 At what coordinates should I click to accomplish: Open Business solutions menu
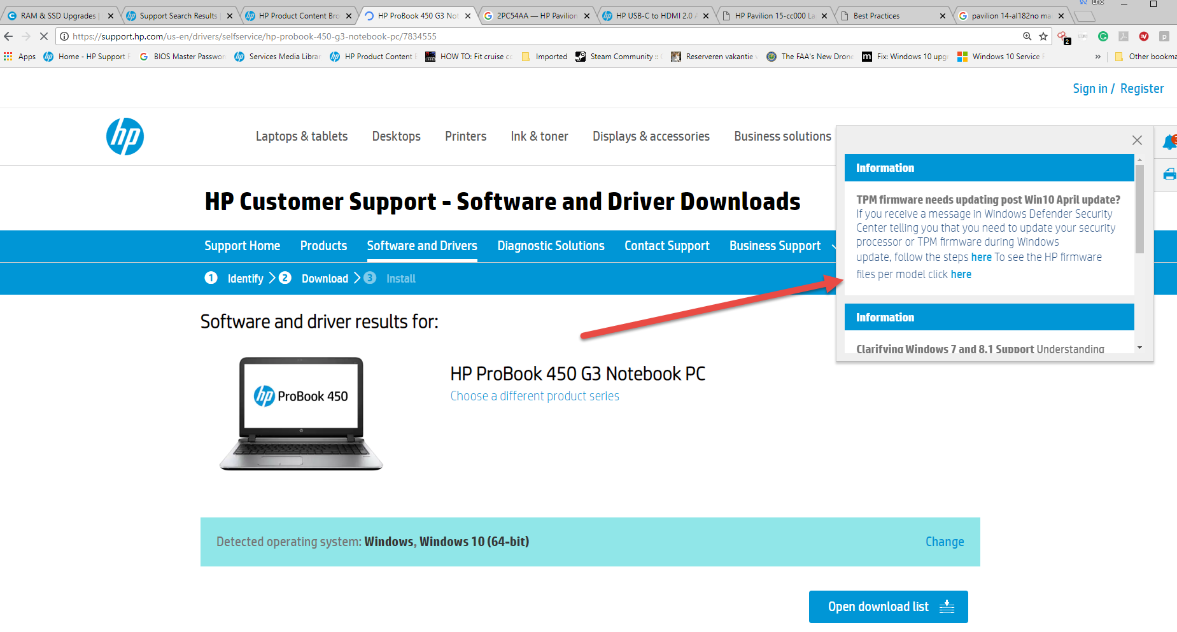(x=782, y=136)
